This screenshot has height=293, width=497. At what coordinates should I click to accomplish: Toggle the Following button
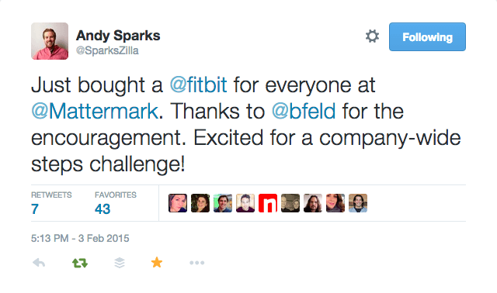click(x=427, y=36)
